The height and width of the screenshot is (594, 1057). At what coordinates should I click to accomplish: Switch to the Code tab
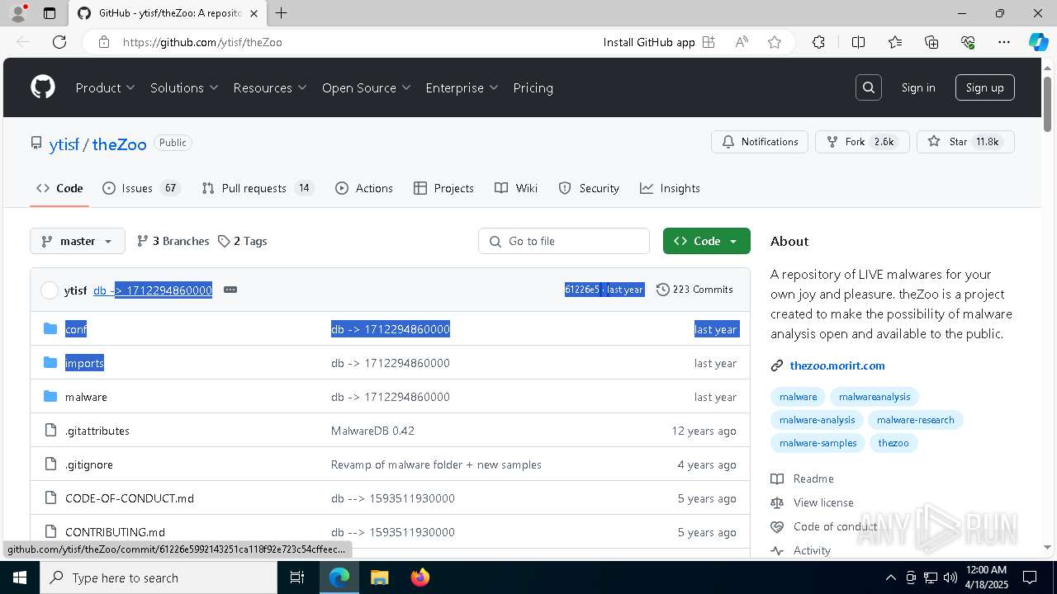point(60,188)
